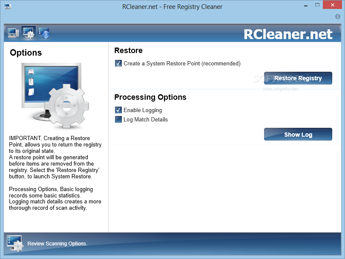Click the 'IMPORTANT, Creating a Restore' paragraph
The height and width of the screenshot is (259, 345).
click(55, 157)
